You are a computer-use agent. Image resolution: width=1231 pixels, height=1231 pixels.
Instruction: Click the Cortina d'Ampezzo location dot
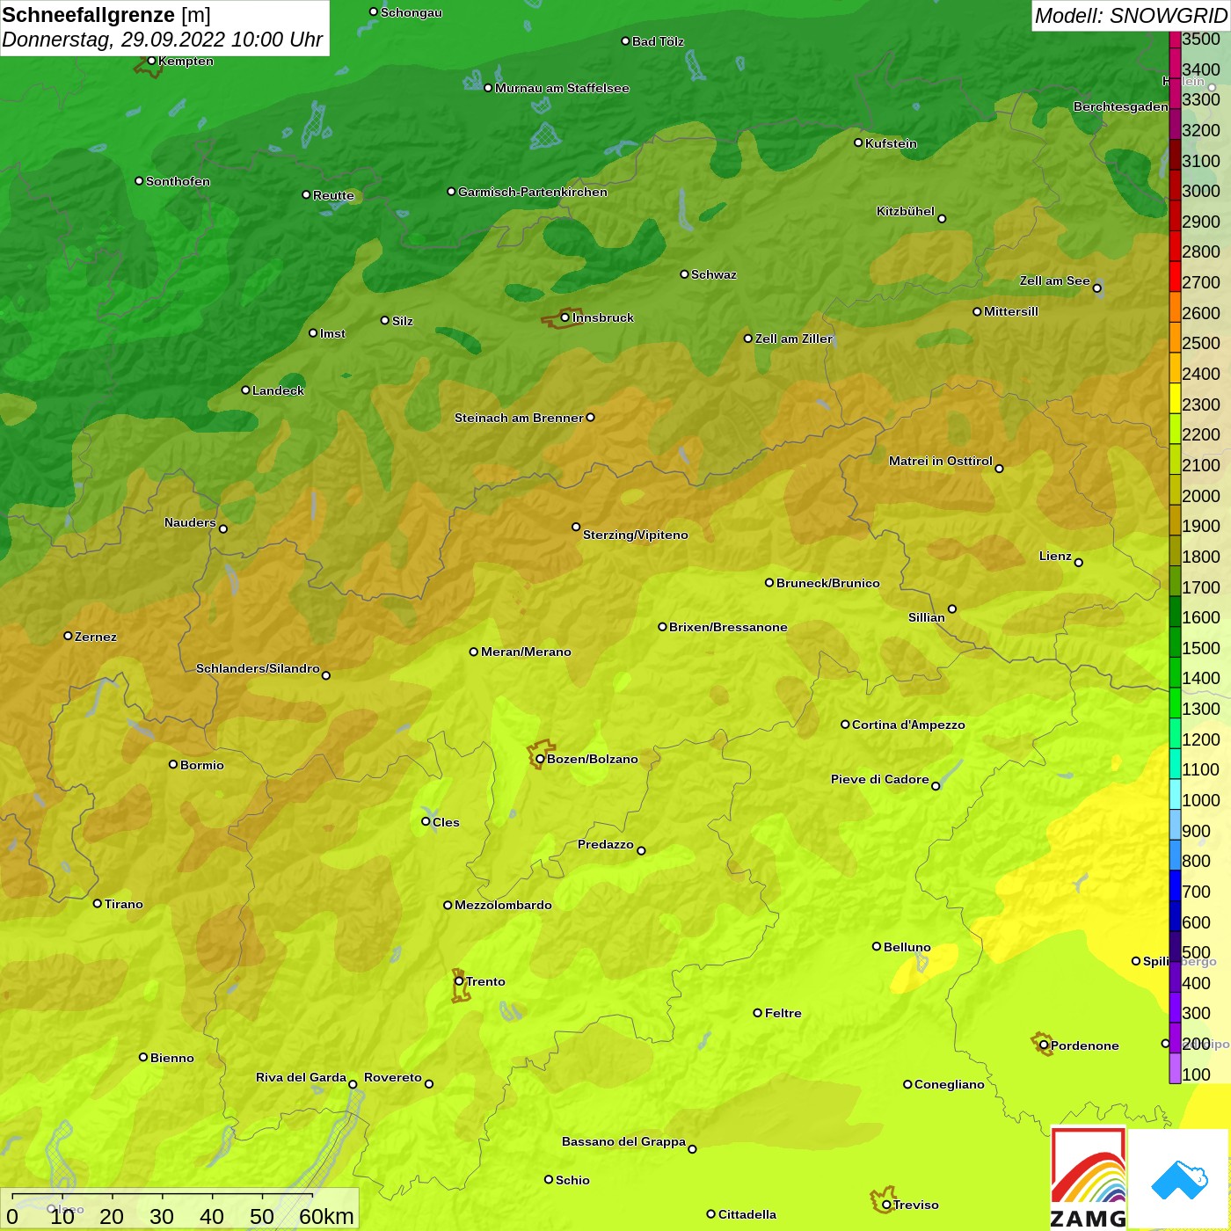click(x=845, y=725)
